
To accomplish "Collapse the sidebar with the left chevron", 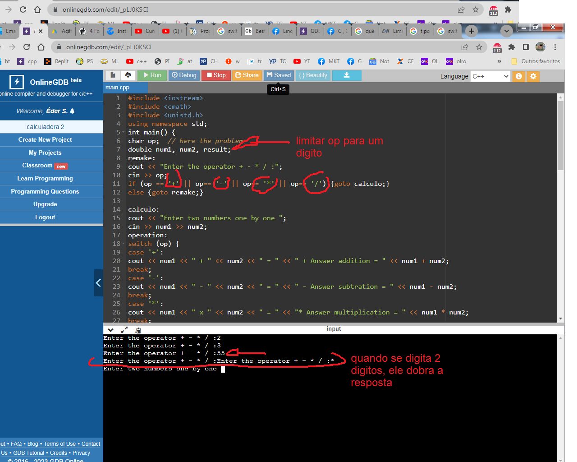I will (x=98, y=283).
